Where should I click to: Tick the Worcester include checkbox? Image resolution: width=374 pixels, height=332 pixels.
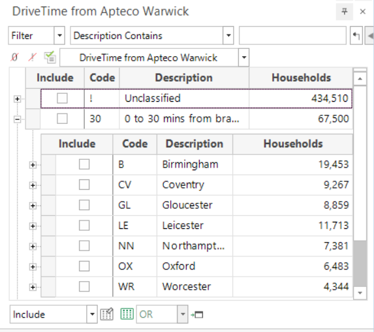coord(84,286)
